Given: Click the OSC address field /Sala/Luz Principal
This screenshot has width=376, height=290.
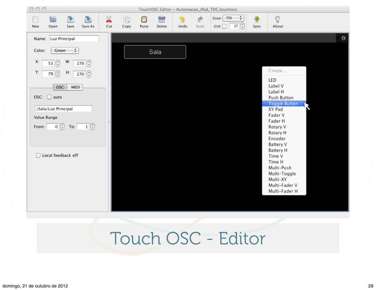Looking at the screenshot, I should point(63,109).
